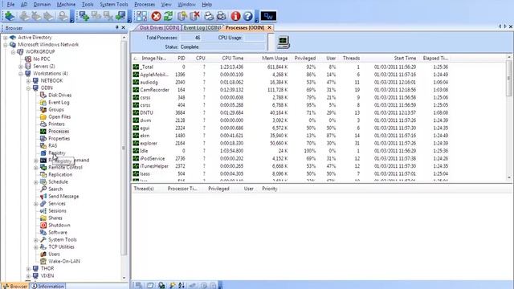This screenshot has height=289, width=514.
Task: Open Send Message in tree
Action: tap(63, 196)
